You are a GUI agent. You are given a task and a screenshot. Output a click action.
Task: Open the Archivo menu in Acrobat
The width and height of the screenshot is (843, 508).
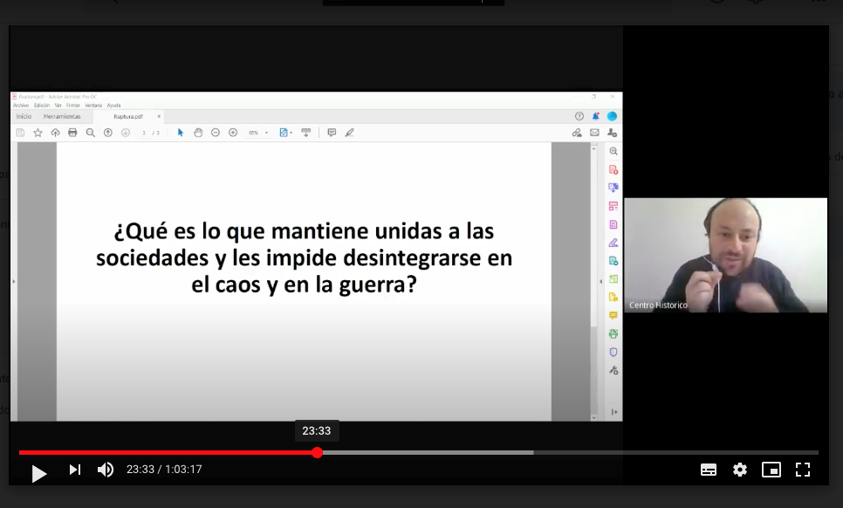[x=21, y=106]
